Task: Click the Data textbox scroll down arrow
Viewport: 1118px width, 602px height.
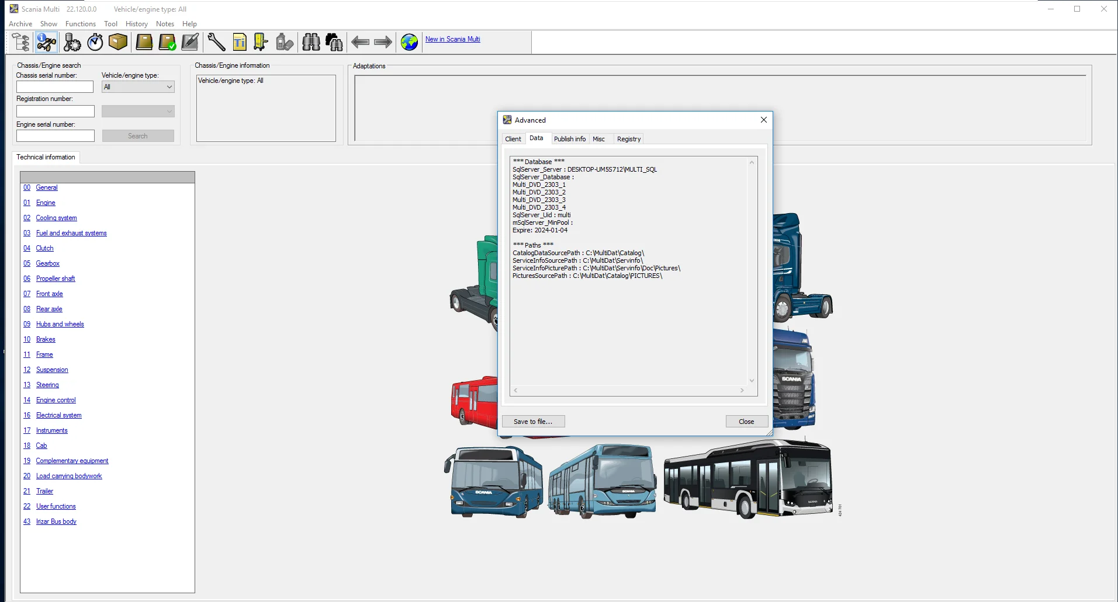Action: coord(752,381)
